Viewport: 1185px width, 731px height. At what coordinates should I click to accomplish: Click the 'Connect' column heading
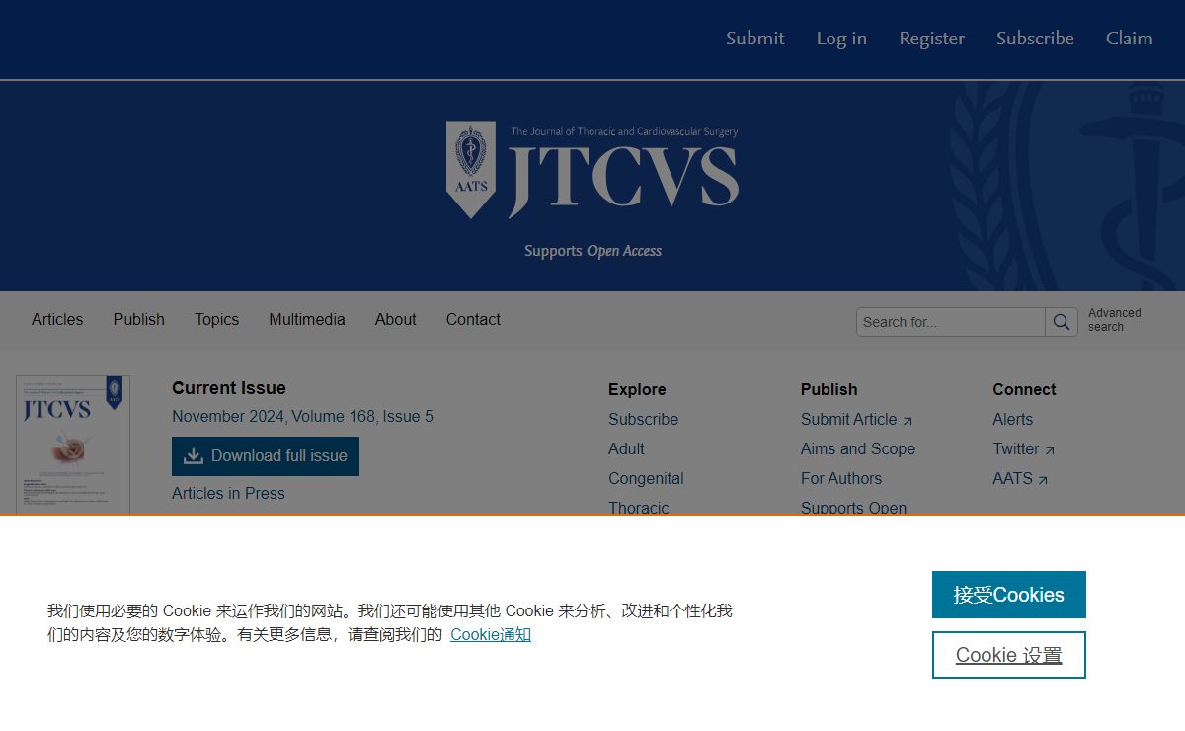coord(1024,390)
